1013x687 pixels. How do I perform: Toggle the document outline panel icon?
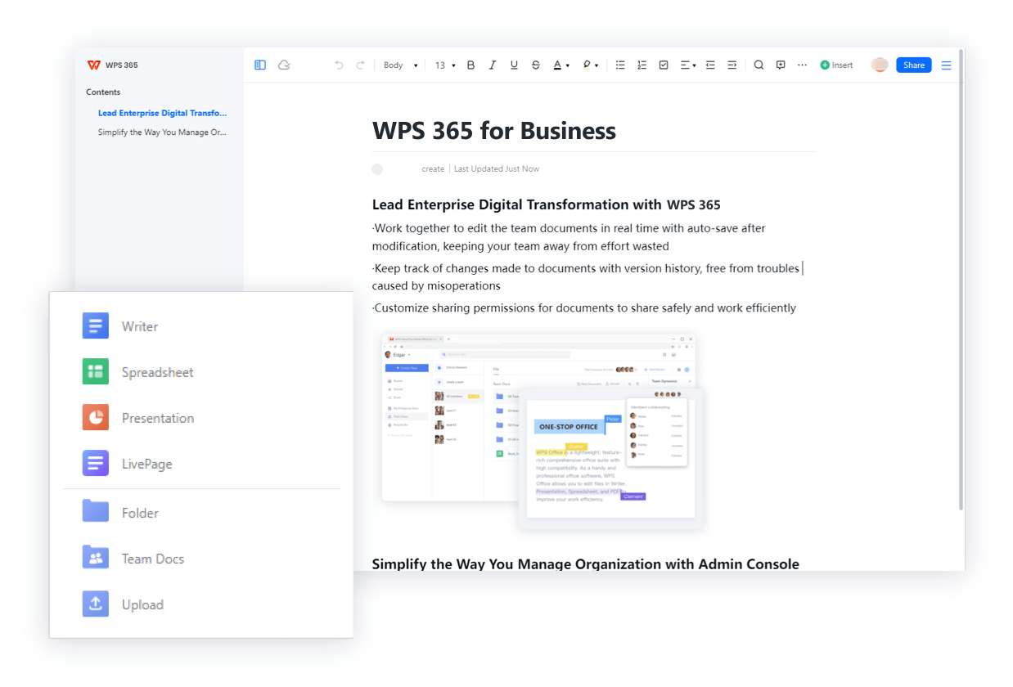point(259,65)
